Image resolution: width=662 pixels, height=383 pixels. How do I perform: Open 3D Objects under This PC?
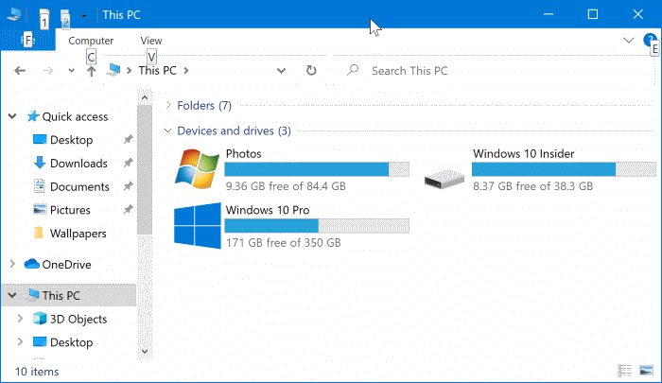[x=78, y=320]
